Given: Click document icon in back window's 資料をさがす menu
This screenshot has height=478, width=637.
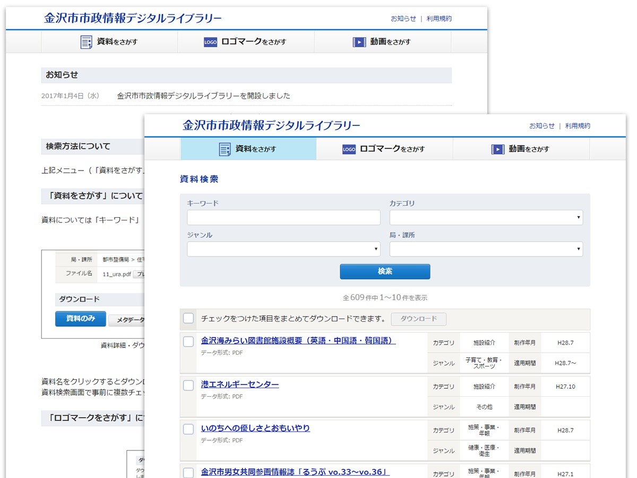Looking at the screenshot, I should tap(87, 42).
